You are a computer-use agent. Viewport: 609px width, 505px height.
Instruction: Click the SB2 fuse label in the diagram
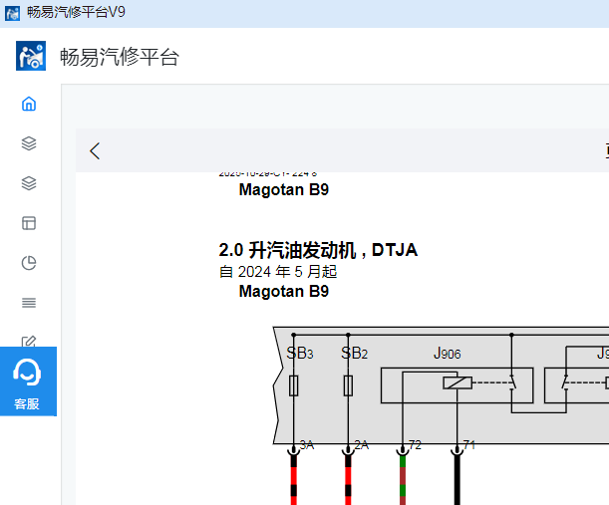coord(354,354)
